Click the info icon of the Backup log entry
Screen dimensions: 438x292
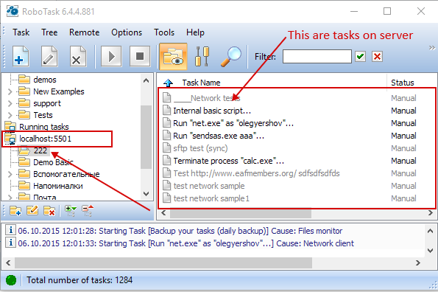(10, 230)
